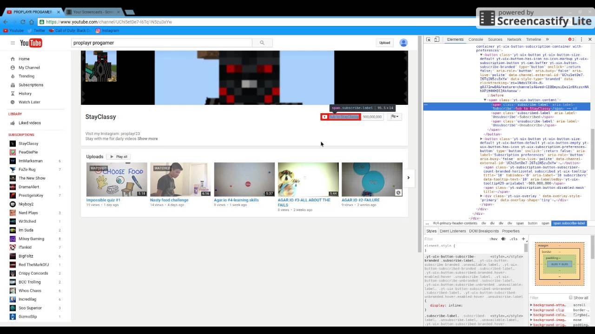595x334 pixels.
Task: Click the browser home icon
Action: [32, 22]
